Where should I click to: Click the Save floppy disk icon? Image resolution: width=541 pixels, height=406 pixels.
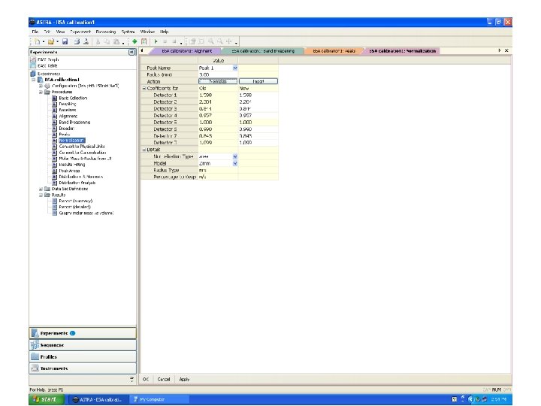pos(65,42)
